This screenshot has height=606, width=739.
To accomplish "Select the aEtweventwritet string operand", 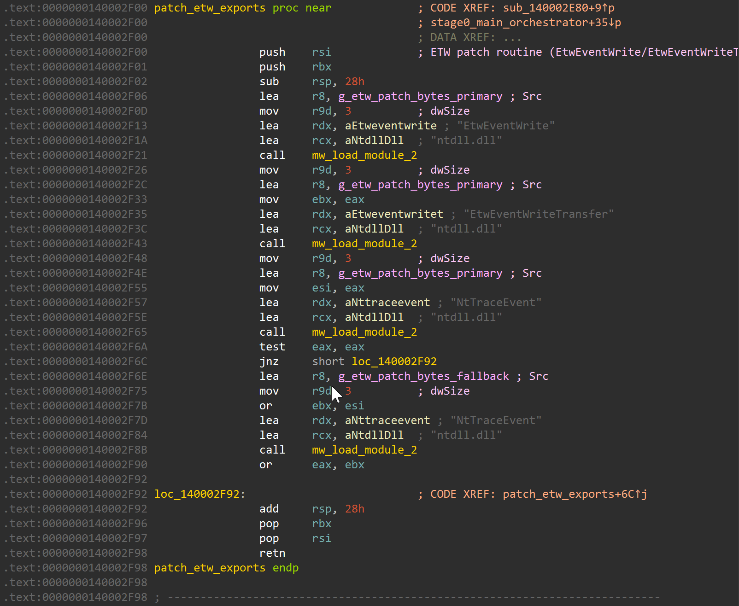I will [394, 214].
